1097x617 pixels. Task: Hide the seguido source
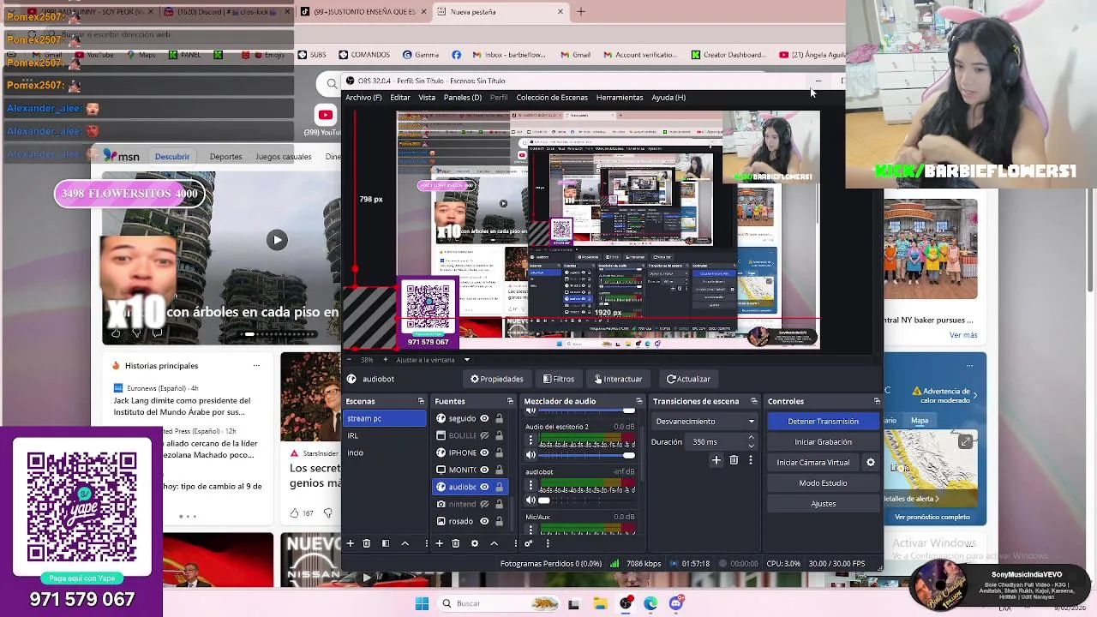pyautogui.click(x=484, y=418)
